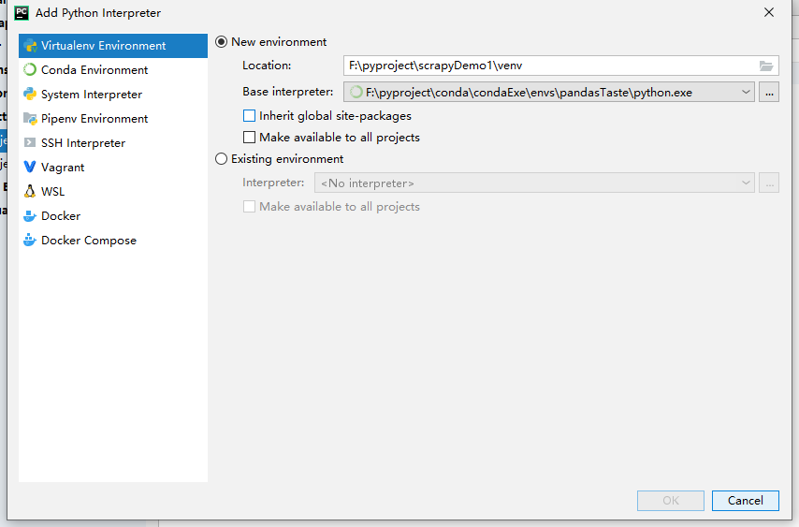Click the Cancel button
Viewport: 799px width, 527px height.
[745, 501]
